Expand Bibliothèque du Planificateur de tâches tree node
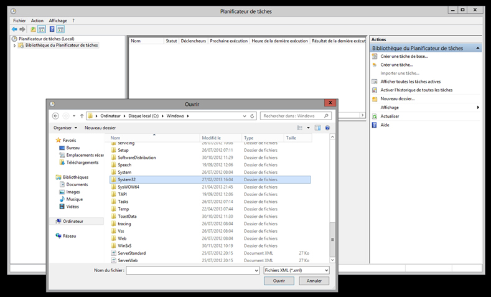The height and width of the screenshot is (297, 491). click(14, 45)
